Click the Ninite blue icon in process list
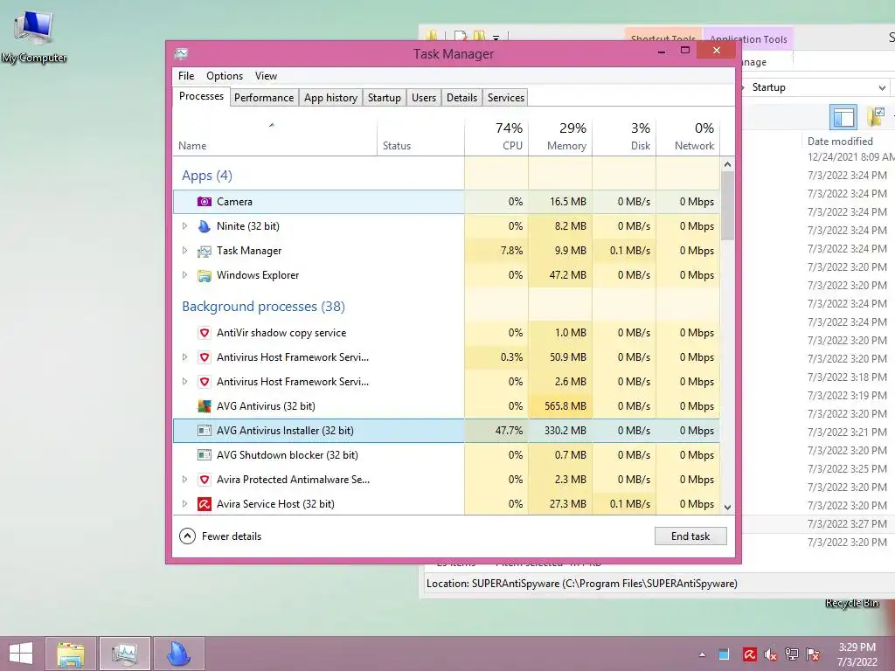The width and height of the screenshot is (895, 671). (205, 226)
